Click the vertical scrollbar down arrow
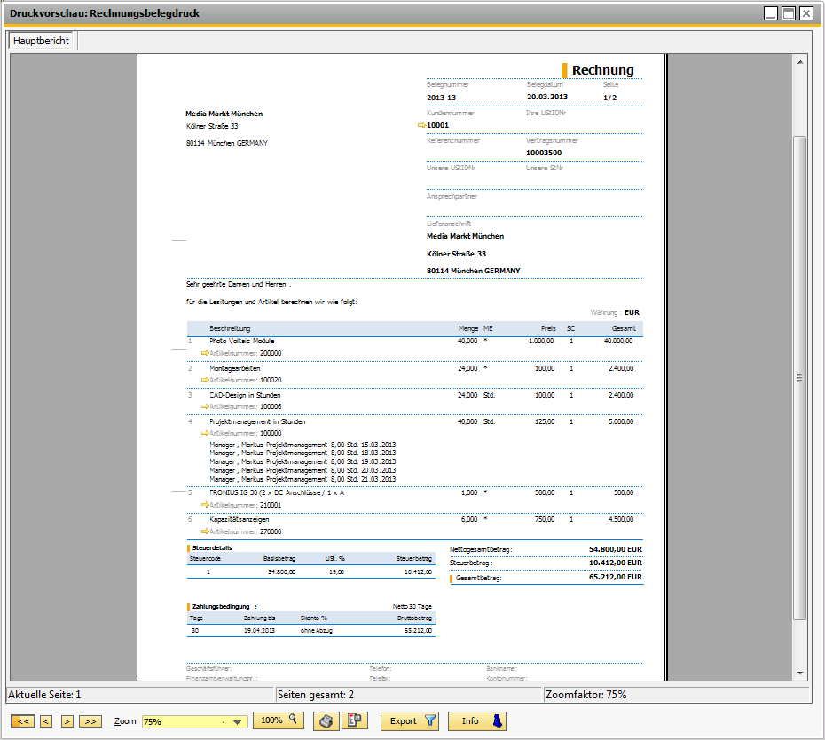 coord(800,673)
